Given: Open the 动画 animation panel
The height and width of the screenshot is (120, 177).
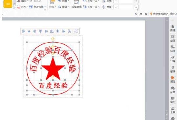Looking at the screenshot, I should [173, 38].
